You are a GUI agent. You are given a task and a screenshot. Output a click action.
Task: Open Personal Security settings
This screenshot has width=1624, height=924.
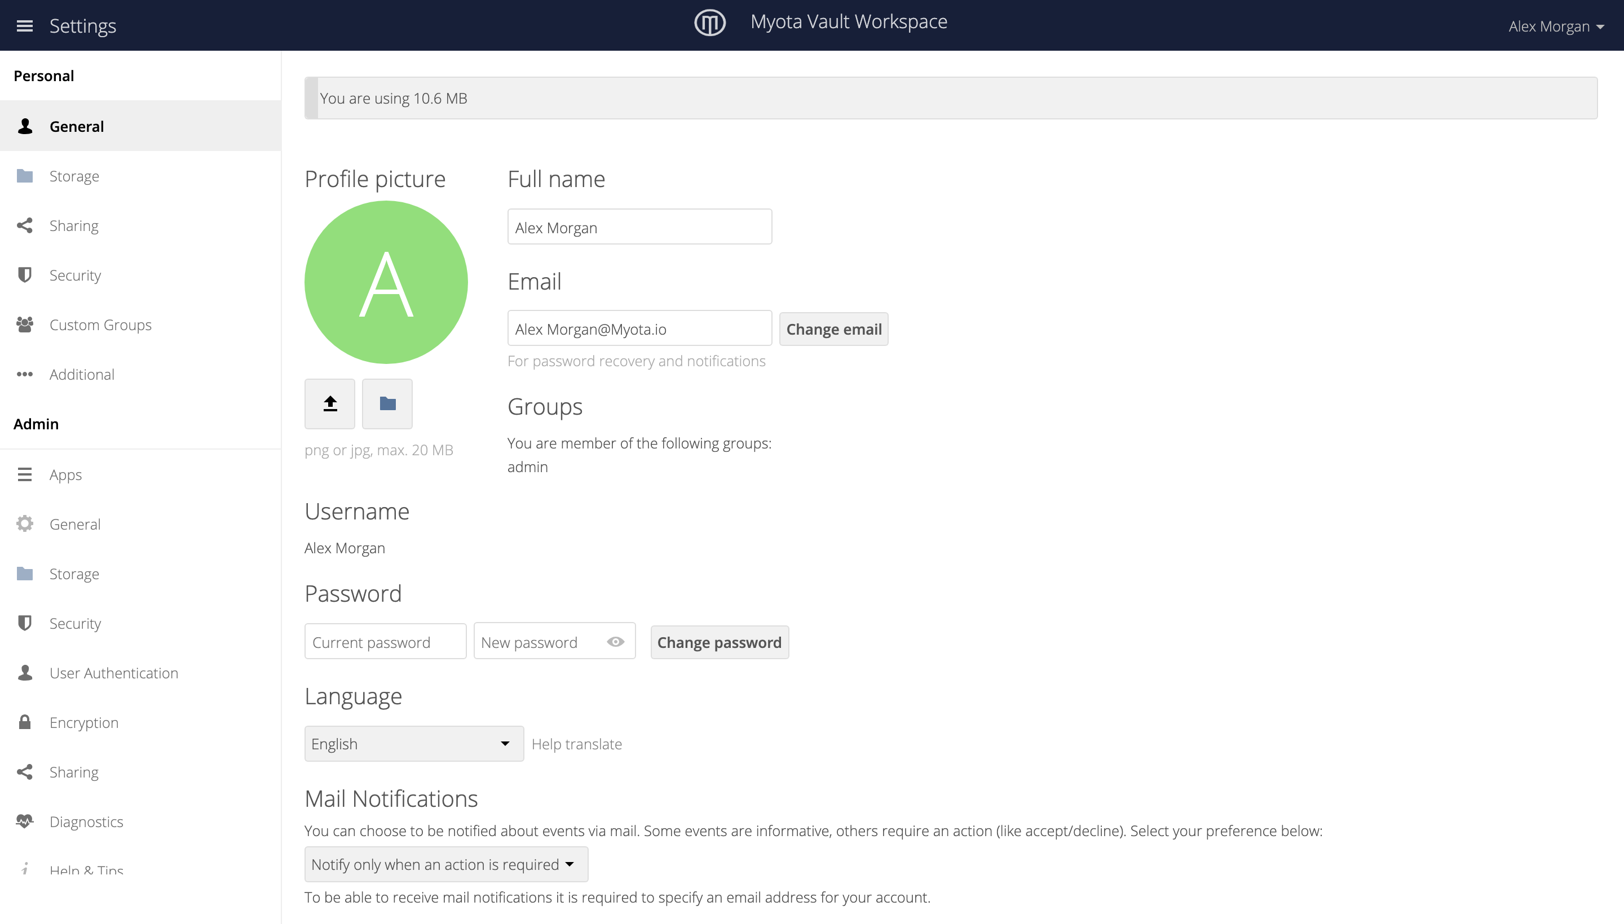[140, 275]
